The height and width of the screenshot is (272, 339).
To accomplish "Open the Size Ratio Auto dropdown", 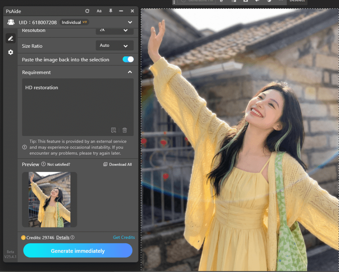I will click(115, 45).
